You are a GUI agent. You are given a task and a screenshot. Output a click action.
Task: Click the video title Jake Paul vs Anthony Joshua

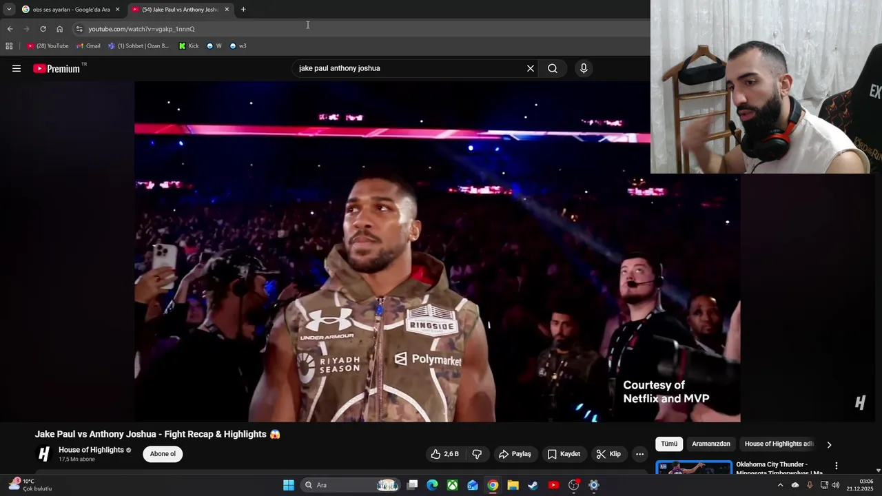click(158, 434)
